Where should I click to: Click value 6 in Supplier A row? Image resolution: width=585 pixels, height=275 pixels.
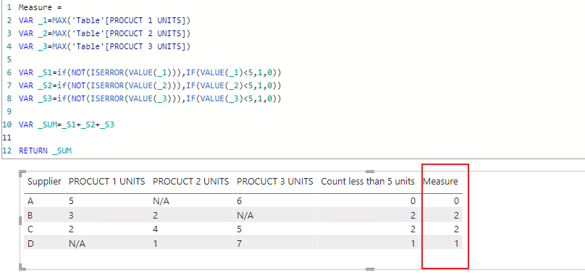[239, 201]
